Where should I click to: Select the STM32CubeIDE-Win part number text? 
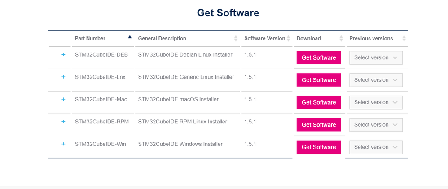(x=101, y=144)
